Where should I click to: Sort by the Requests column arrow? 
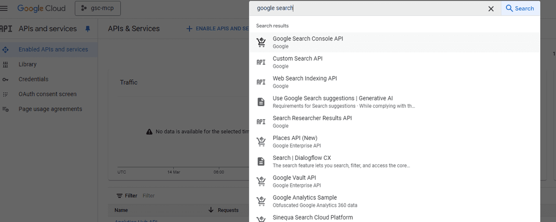pos(211,210)
